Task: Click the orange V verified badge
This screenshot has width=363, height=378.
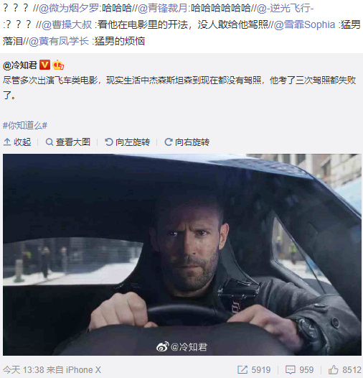Action: [44, 65]
